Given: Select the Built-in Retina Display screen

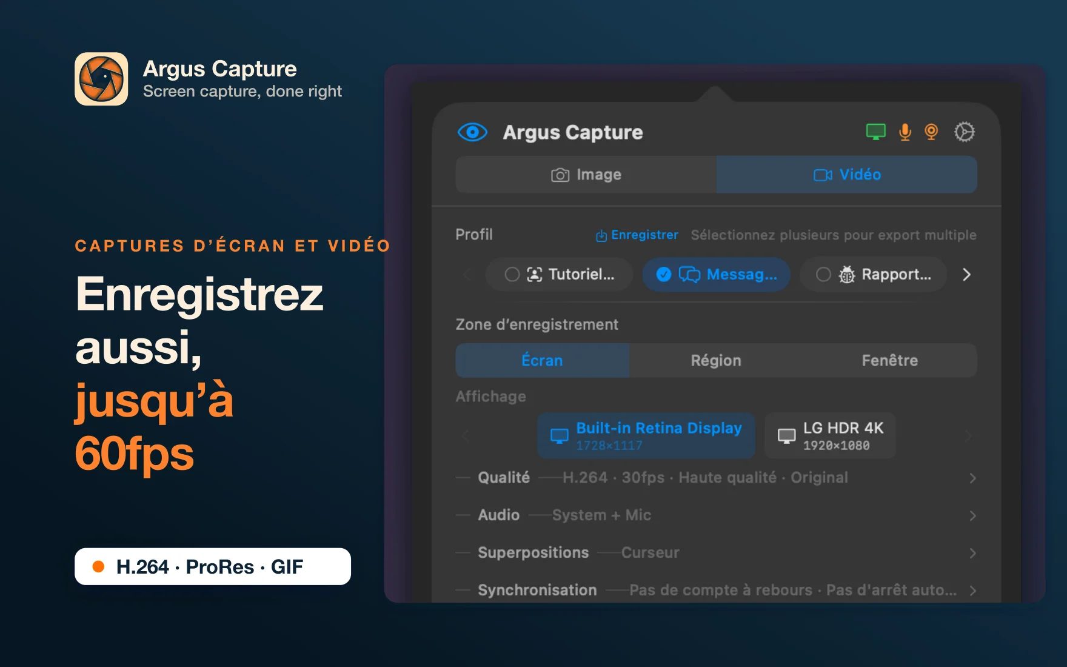Looking at the screenshot, I should [x=646, y=435].
